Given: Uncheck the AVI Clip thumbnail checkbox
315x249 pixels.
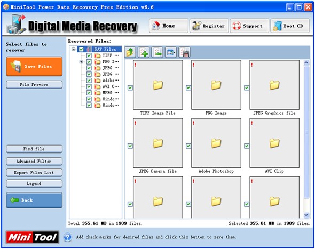Looking at the screenshot, I should coord(247,146).
